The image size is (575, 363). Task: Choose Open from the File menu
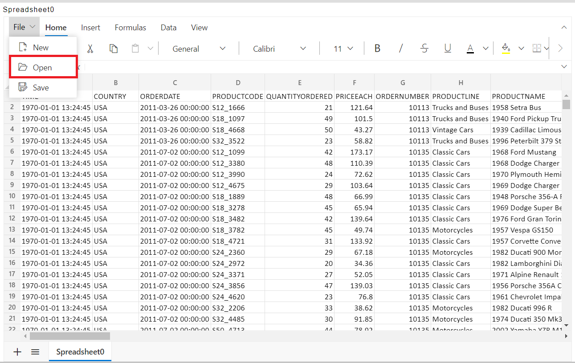[x=43, y=68]
